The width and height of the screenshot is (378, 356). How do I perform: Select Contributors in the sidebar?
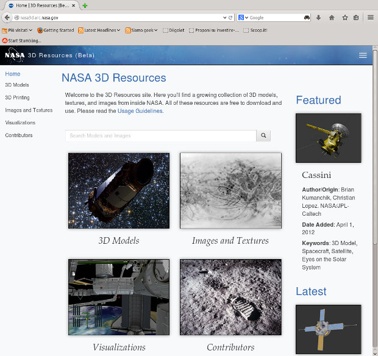point(19,135)
